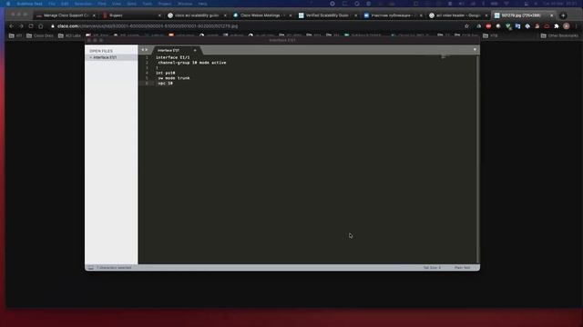Viewport: 583px width, 327px height.
Task: Open the Chrome profile avatar
Action: point(567,26)
